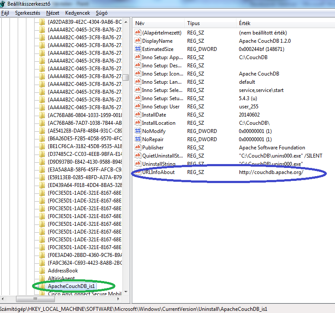Click folder icon of {B6A26DE5-F2B5 key
Image resolution: width=335 pixels, height=313 pixels.
pyautogui.click(x=42, y=139)
